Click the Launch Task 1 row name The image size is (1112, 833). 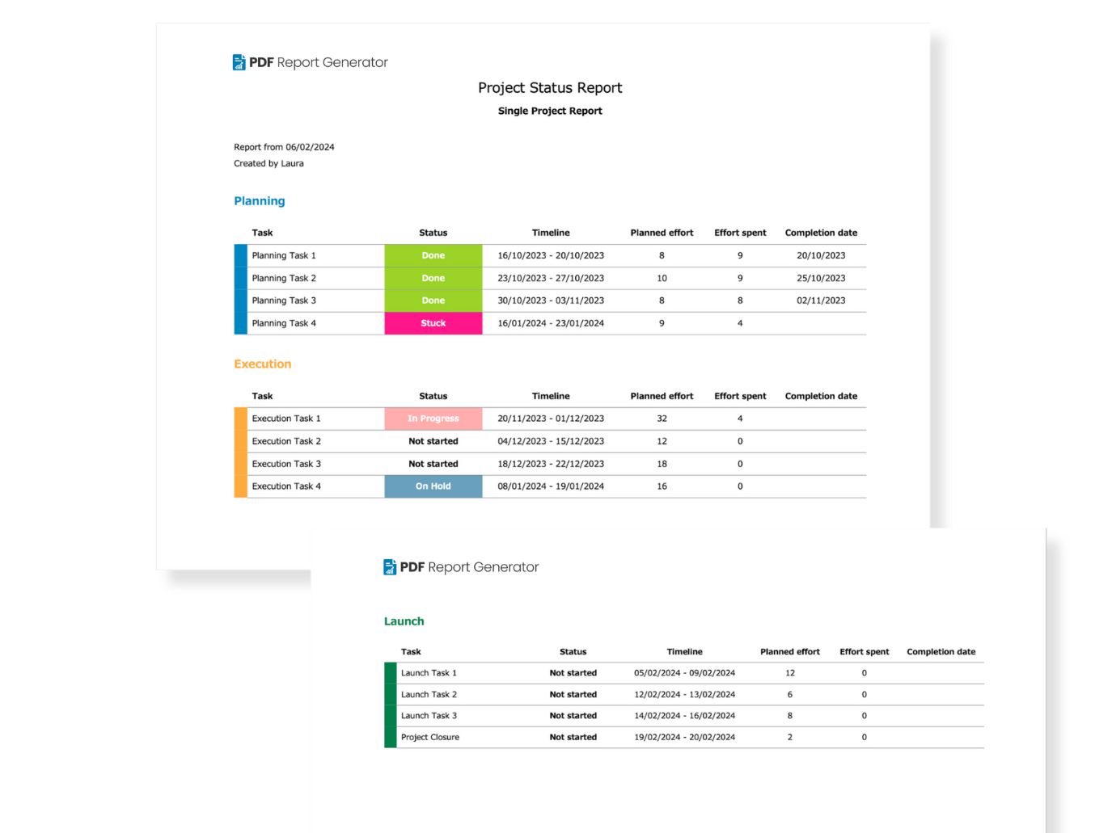(x=429, y=673)
